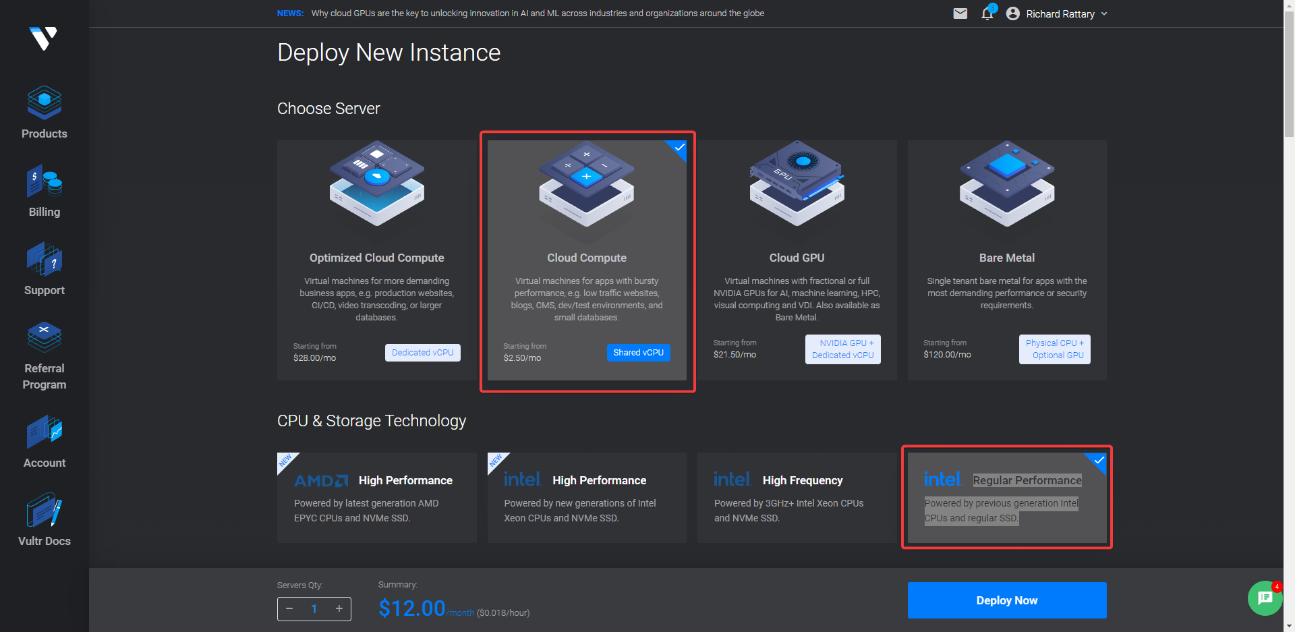
Task: Click the NVIDIA GPU + Dedicated vCPU badge
Action: [x=843, y=349]
